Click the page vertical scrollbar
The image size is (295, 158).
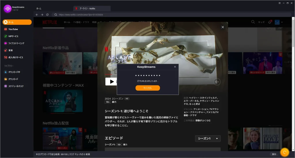(x=293, y=33)
